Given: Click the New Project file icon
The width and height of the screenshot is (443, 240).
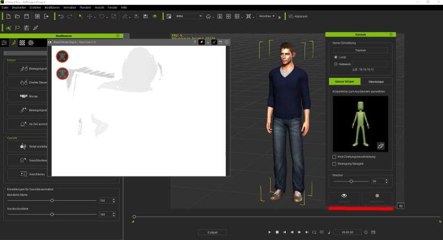Looking at the screenshot, I should pos(8,17).
